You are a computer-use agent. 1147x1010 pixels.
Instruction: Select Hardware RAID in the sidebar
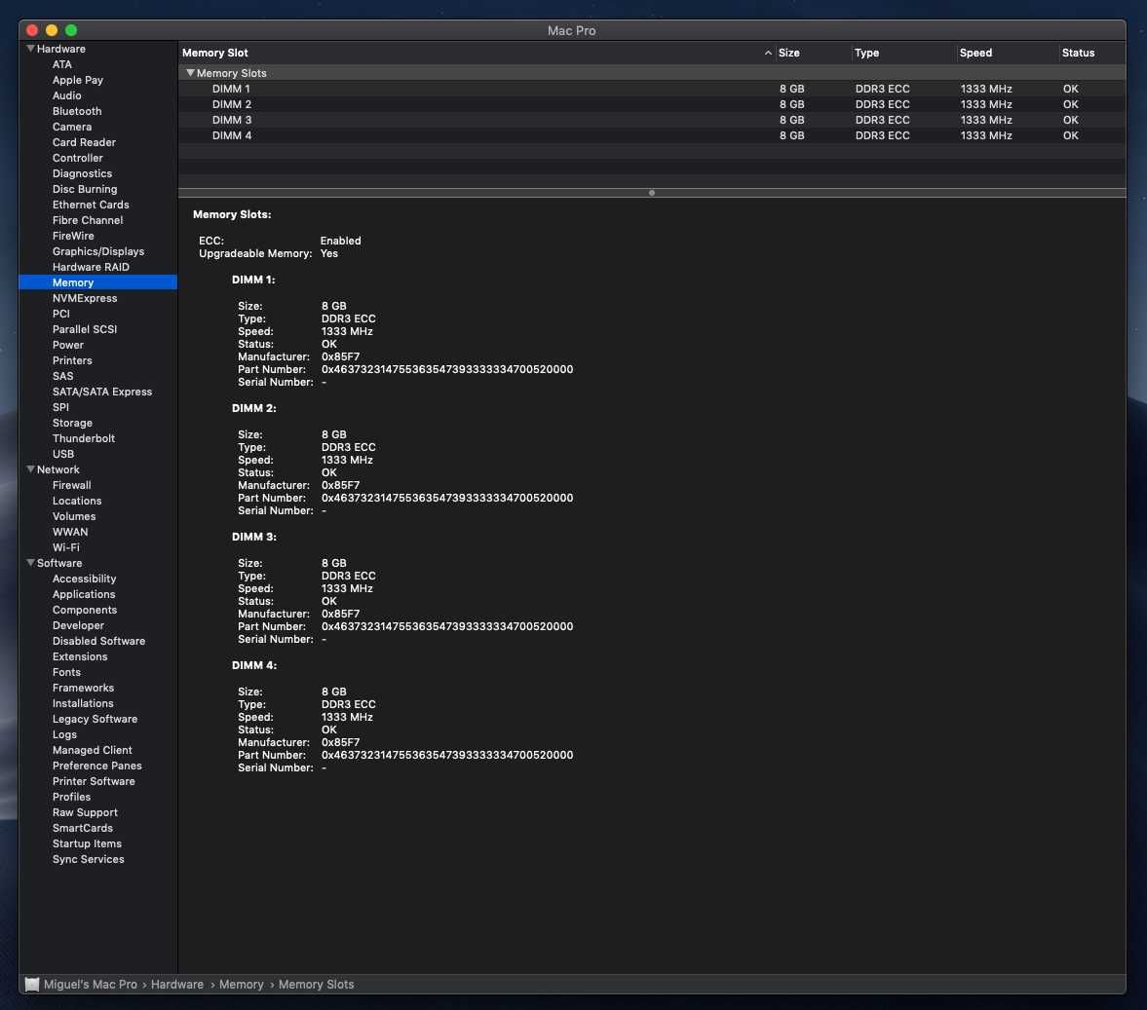(91, 267)
